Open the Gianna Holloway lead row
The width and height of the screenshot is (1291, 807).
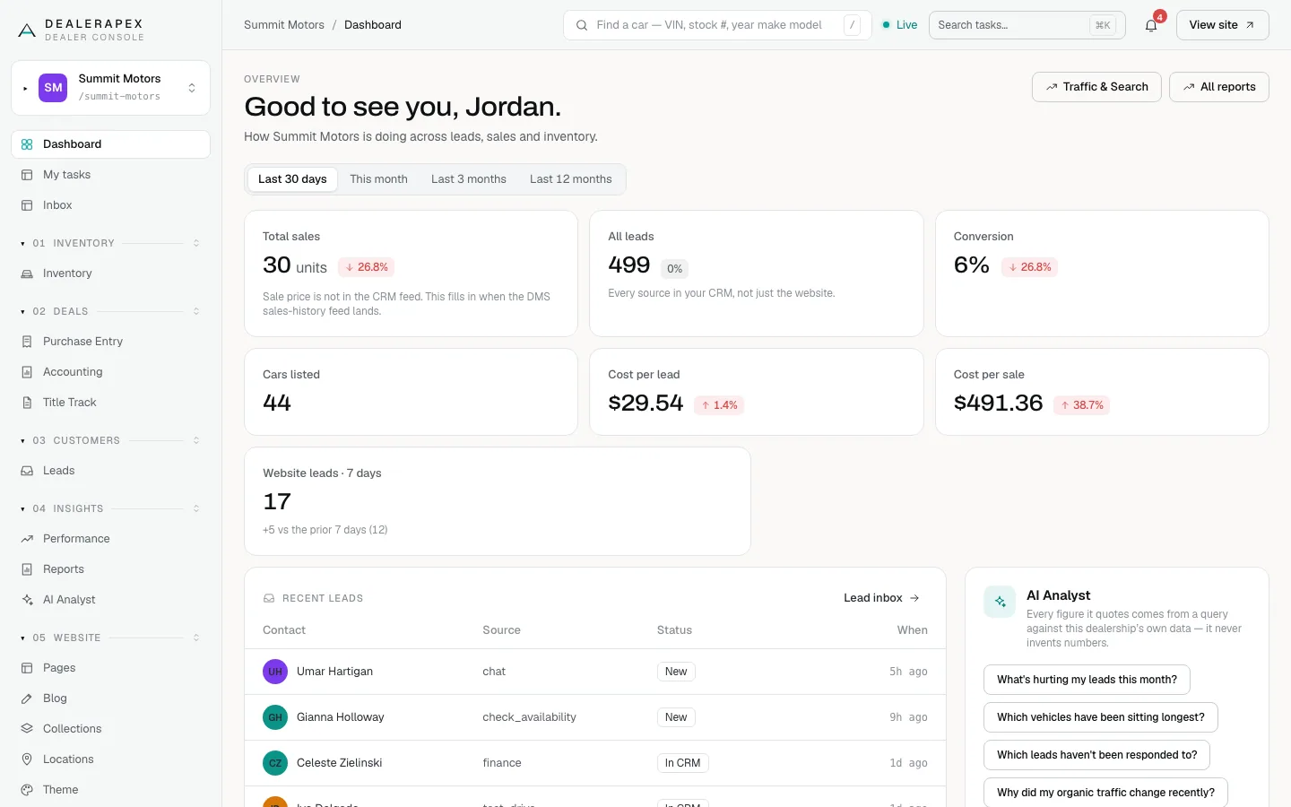click(x=595, y=717)
